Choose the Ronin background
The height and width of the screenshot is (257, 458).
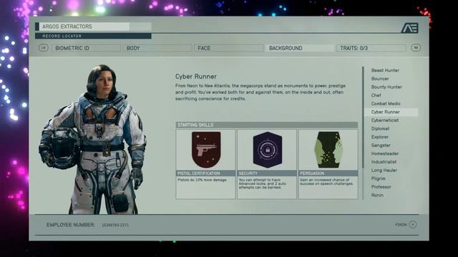click(377, 195)
